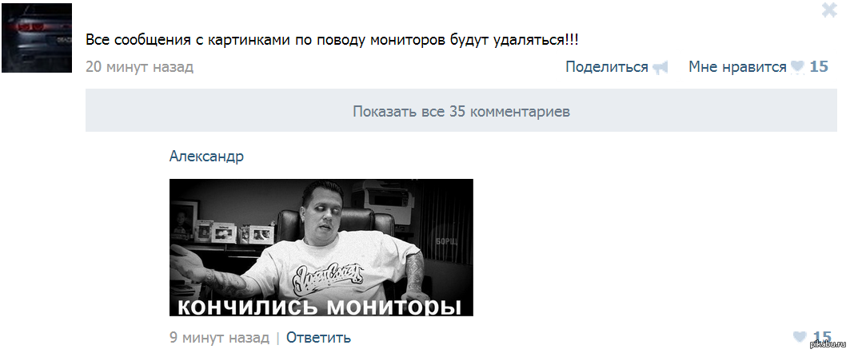Expand Показать все 35 комментариев
This screenshot has width=850, height=353.
click(461, 111)
